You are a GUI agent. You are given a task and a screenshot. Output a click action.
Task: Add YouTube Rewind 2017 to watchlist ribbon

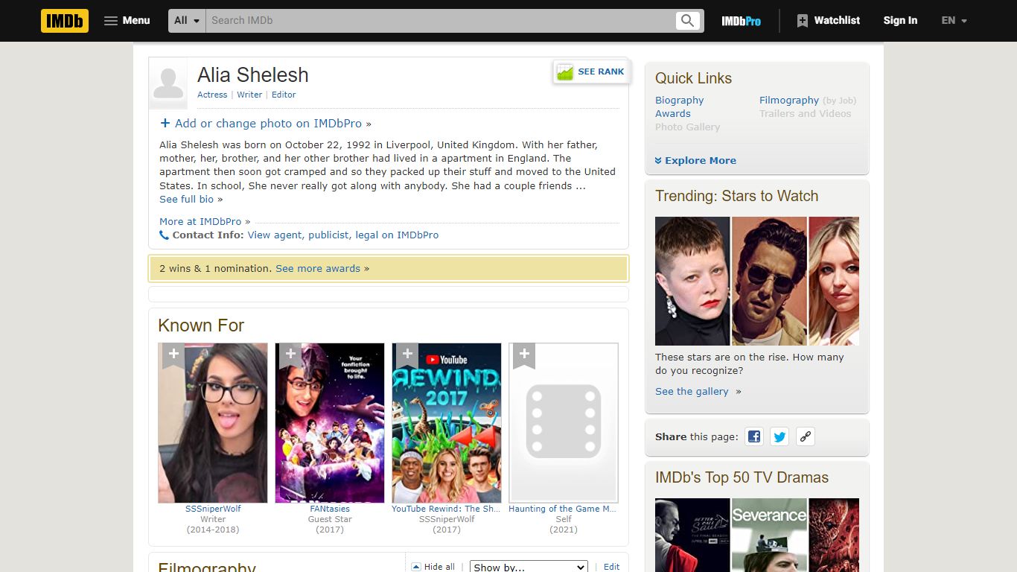coord(407,355)
